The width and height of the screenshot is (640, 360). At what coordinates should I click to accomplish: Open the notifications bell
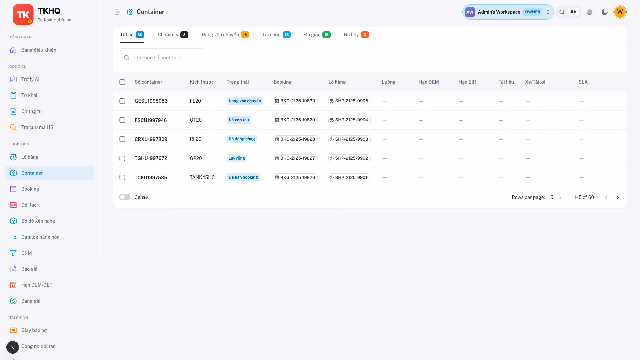[589, 12]
